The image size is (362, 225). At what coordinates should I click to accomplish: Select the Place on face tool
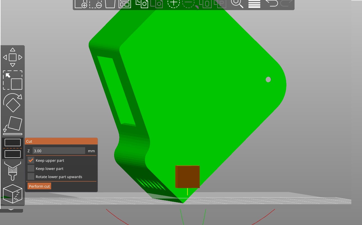click(x=13, y=125)
